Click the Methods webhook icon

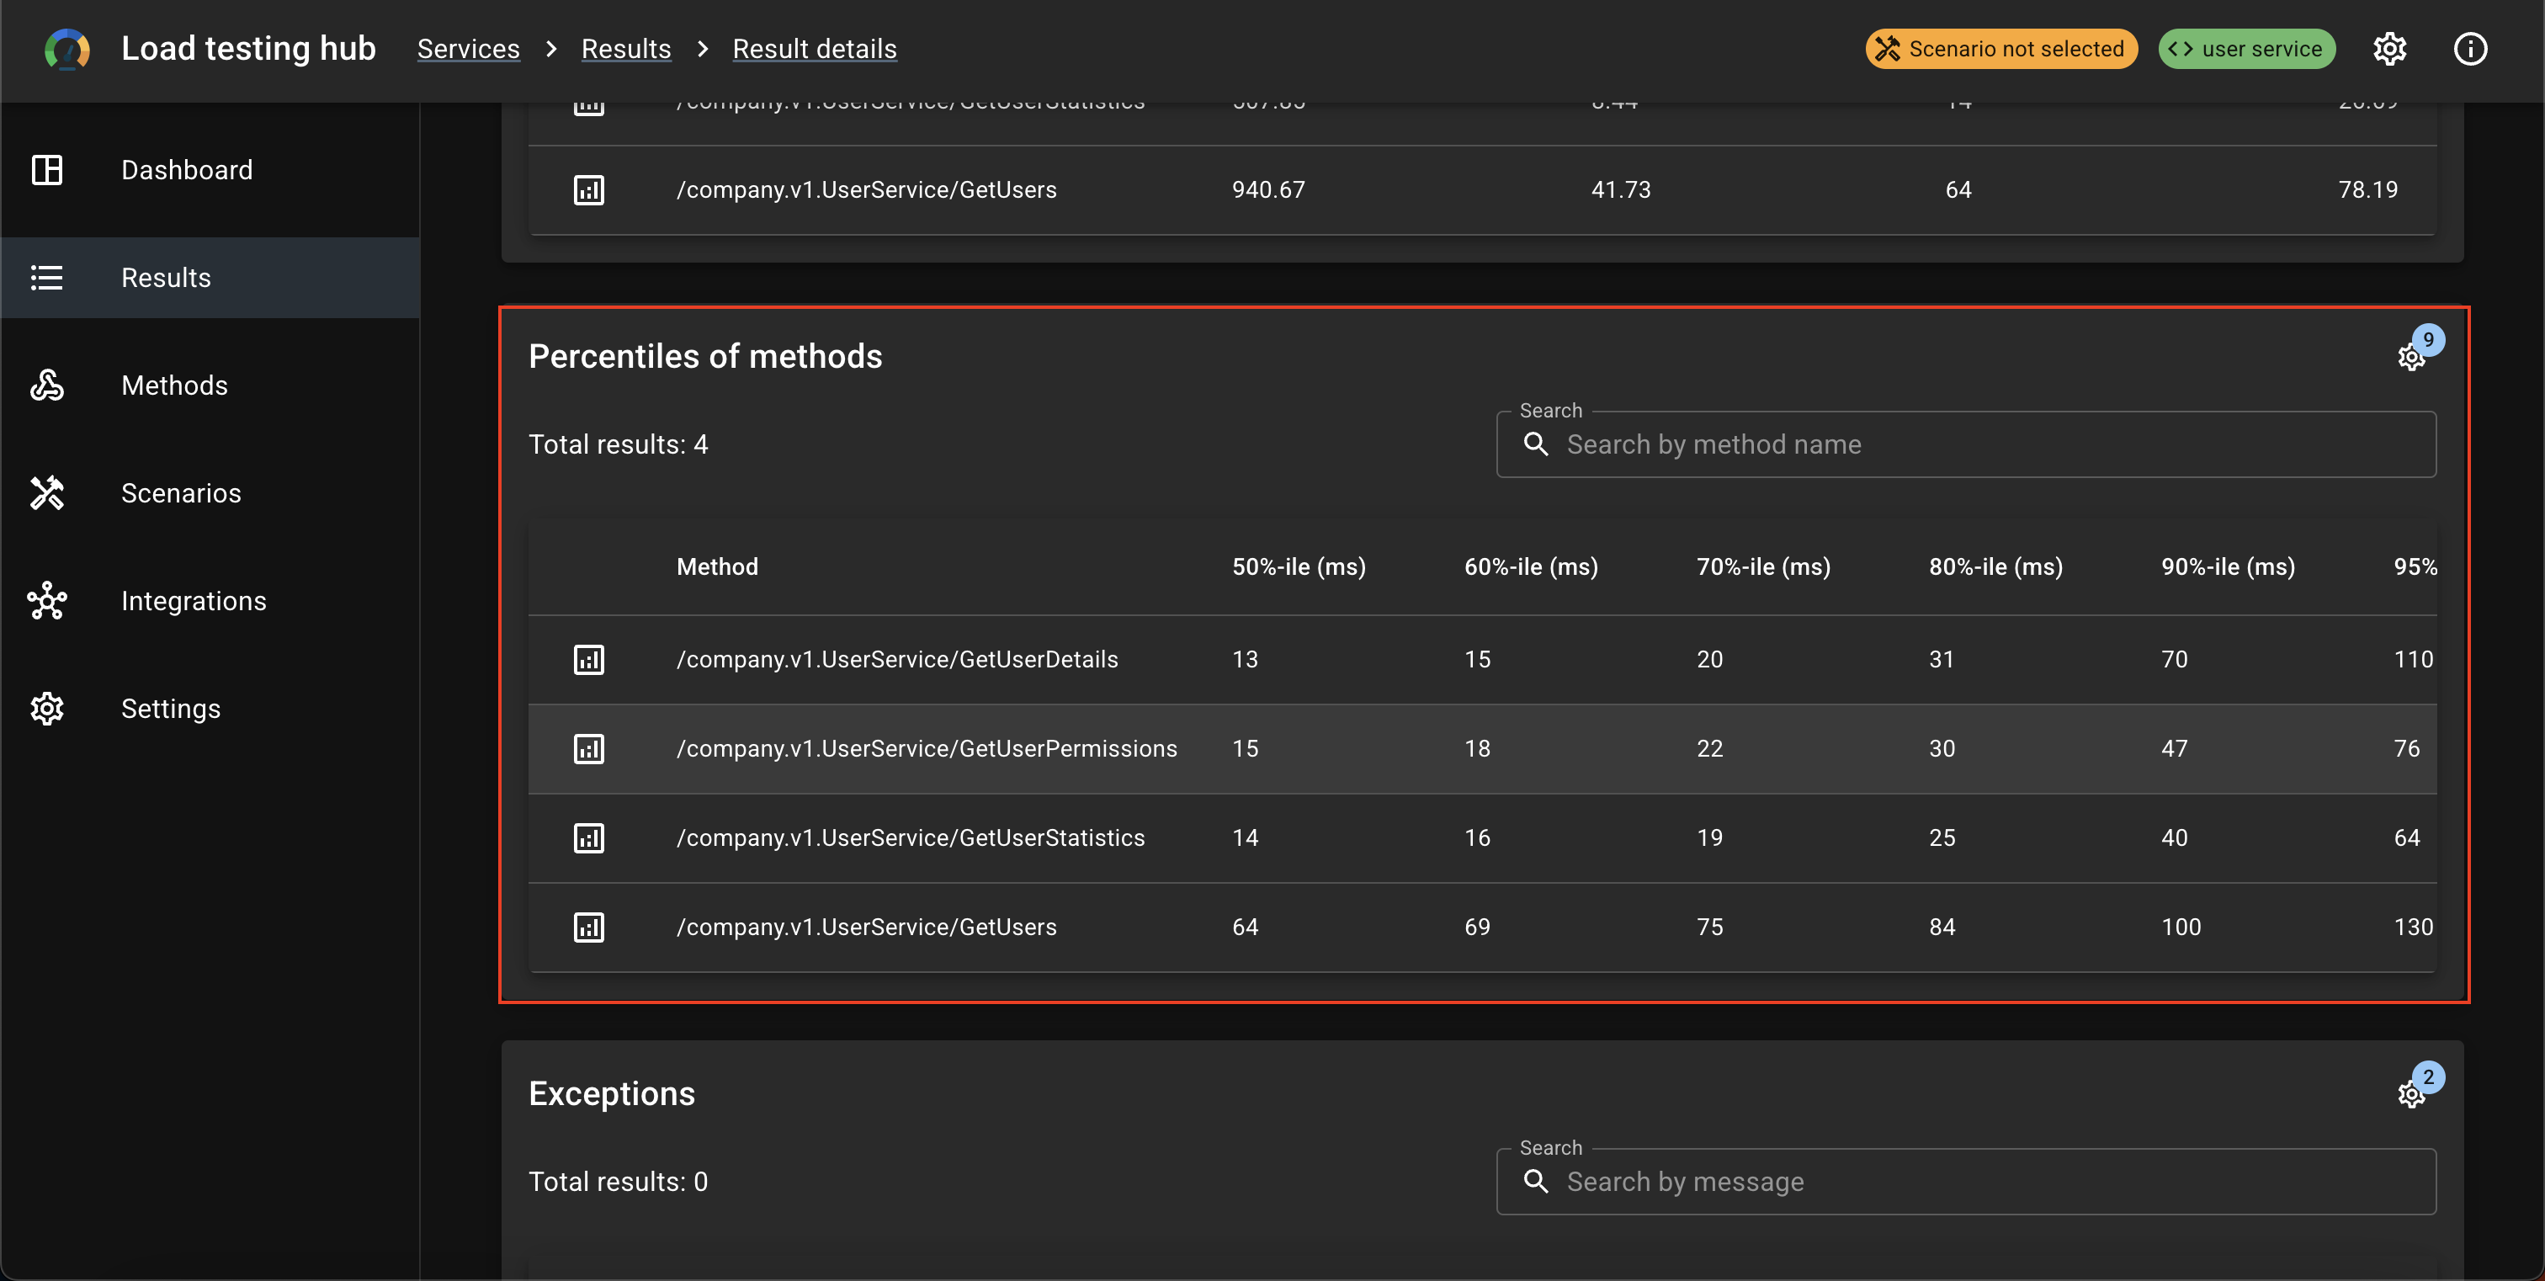coord(47,385)
